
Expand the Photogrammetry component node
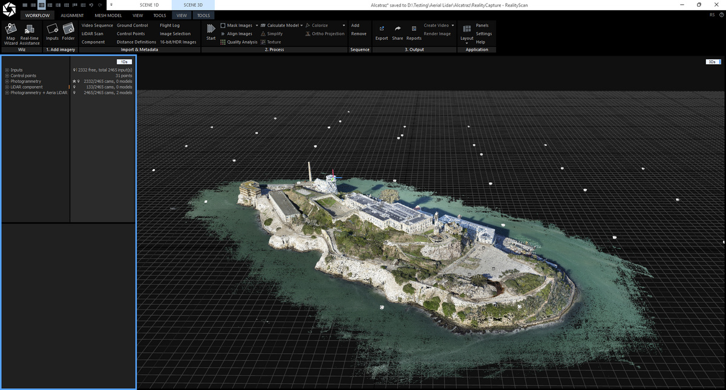(x=7, y=81)
